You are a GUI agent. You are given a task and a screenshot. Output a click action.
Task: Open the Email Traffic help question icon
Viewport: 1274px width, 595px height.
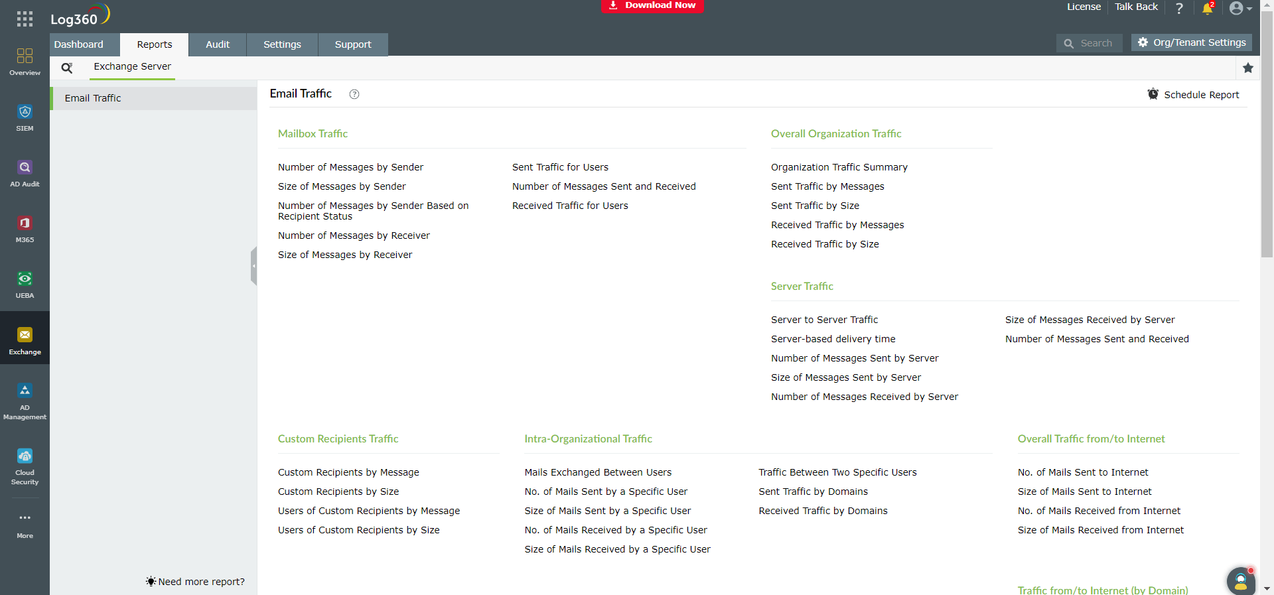click(x=354, y=94)
